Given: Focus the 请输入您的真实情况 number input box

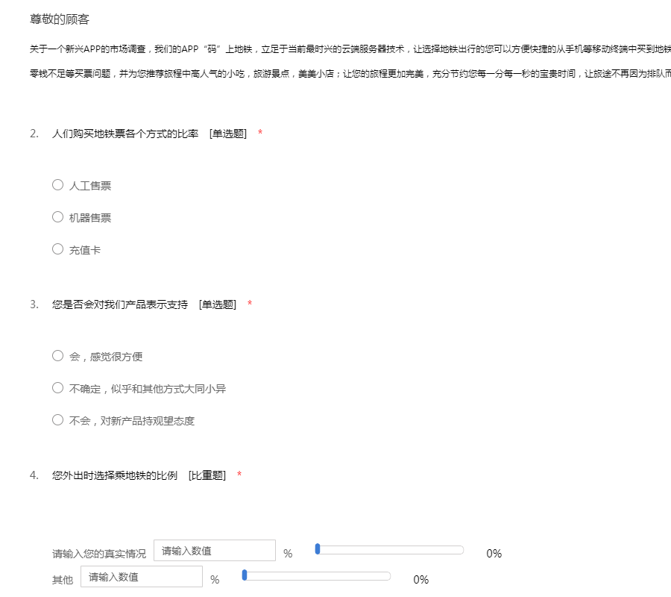Looking at the screenshot, I should (x=214, y=551).
